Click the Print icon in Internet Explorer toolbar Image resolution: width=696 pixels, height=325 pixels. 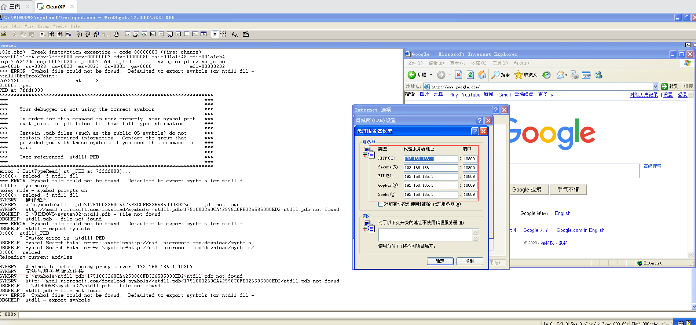(x=575, y=75)
